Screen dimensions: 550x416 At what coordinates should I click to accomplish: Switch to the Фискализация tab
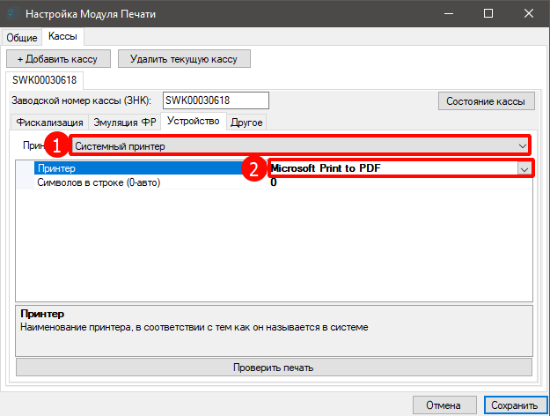[49, 123]
